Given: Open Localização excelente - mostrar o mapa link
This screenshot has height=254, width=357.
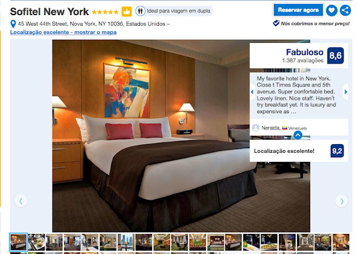Looking at the screenshot, I should 63,32.
